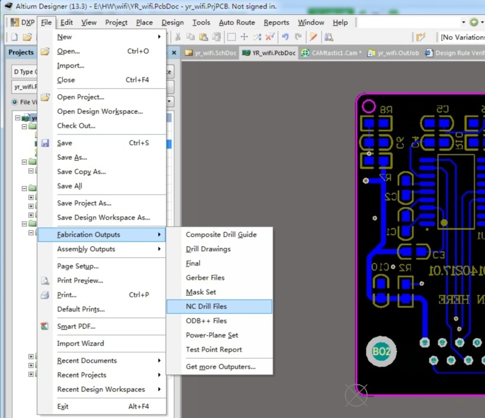Screen dimensions: 485x418
Task: Click the deselect all toolbar icon
Action: [257, 37]
